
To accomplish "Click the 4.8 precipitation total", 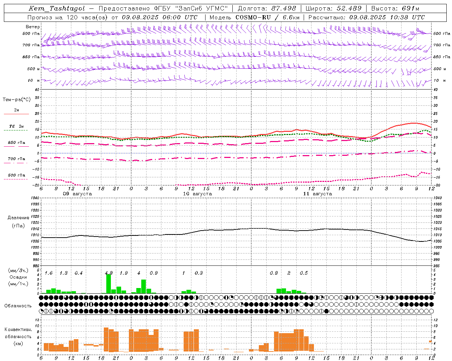I will [109, 273].
